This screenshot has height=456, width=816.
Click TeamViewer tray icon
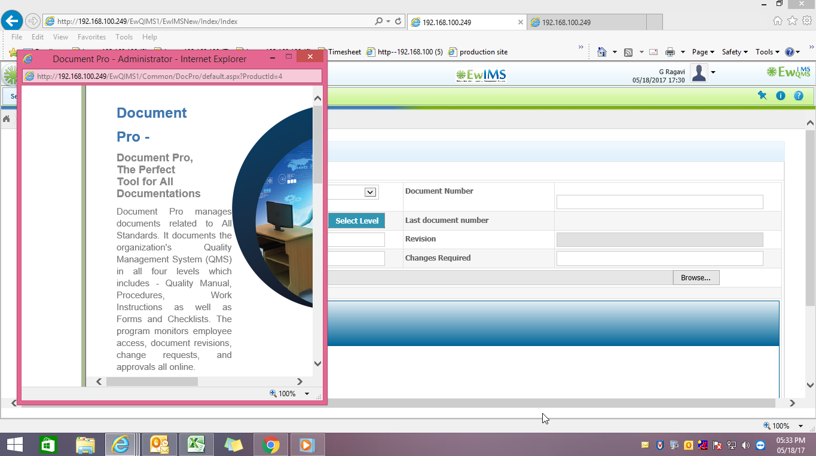coord(760,445)
